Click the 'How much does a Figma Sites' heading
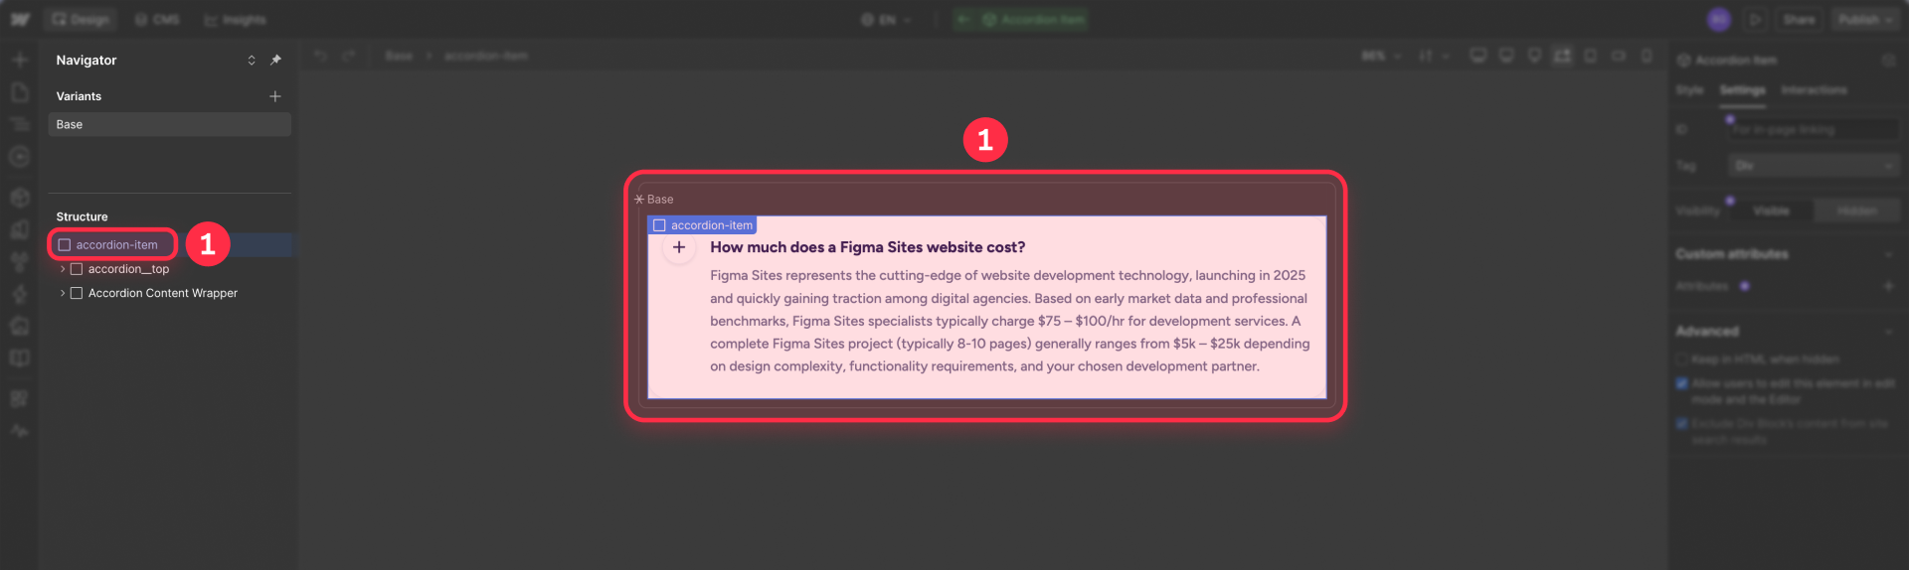 point(867,247)
